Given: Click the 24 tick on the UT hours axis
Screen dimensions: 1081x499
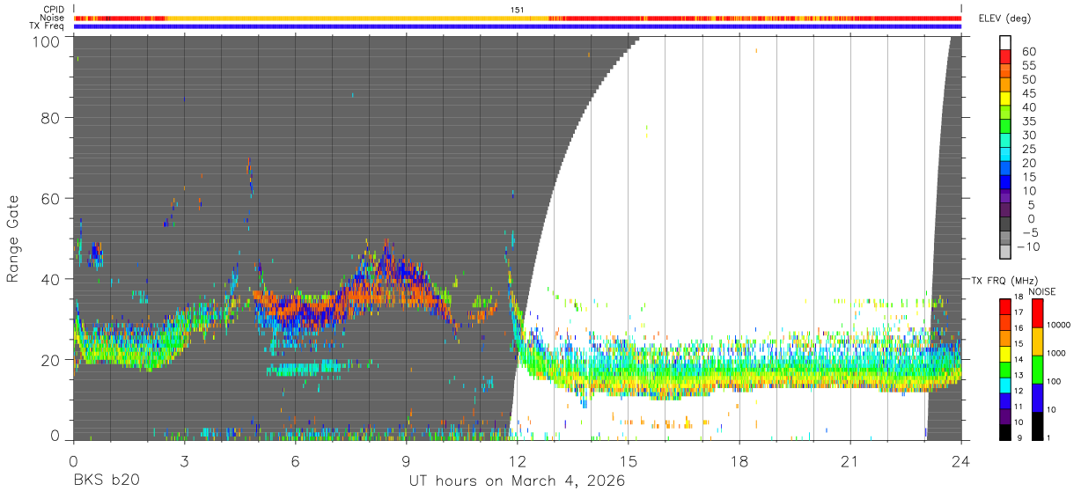Looking at the screenshot, I should tap(961, 460).
